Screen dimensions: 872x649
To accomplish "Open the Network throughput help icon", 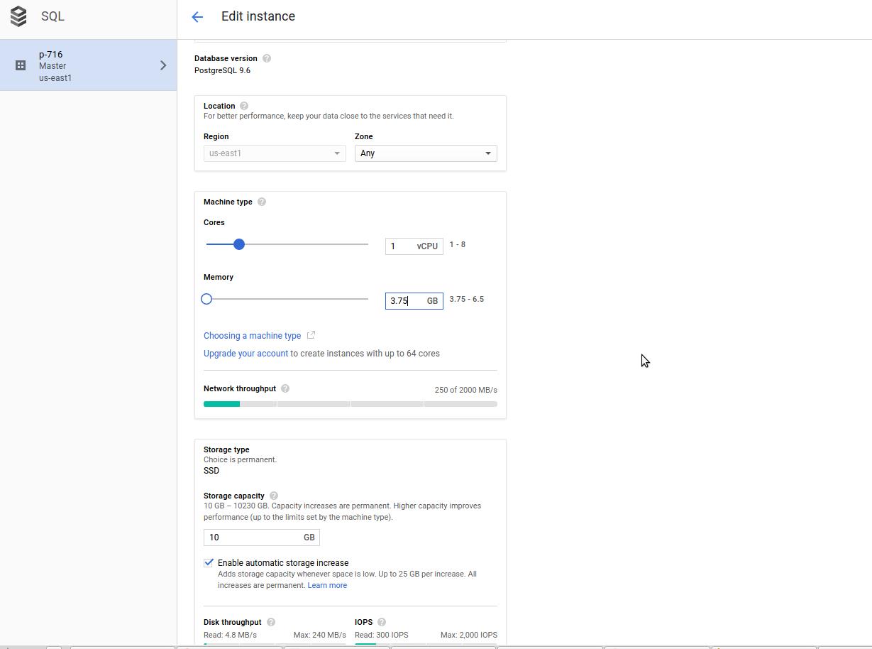I will (285, 388).
